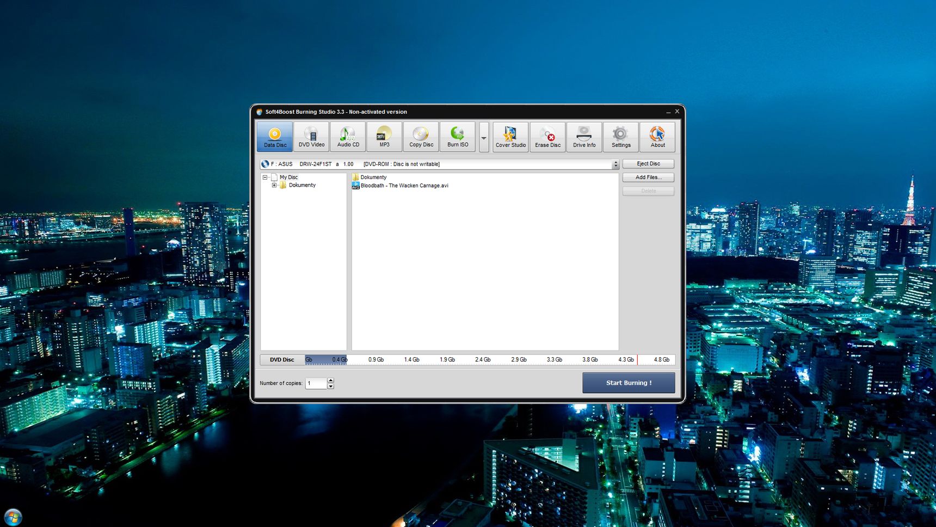Expand the toolbar's extra modes arrow

coord(484,137)
